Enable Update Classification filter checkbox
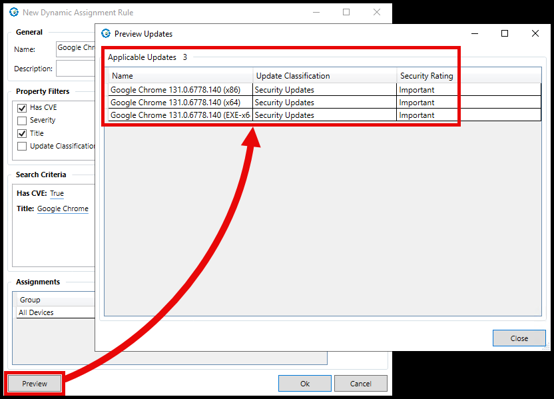554x399 pixels. coord(22,146)
